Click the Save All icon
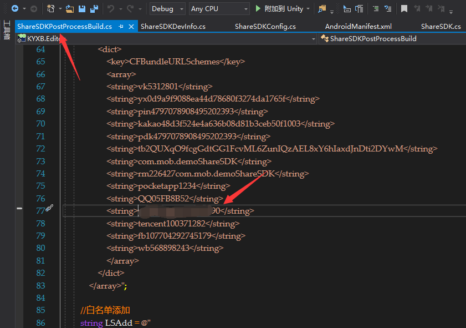466x328 pixels. click(94, 9)
